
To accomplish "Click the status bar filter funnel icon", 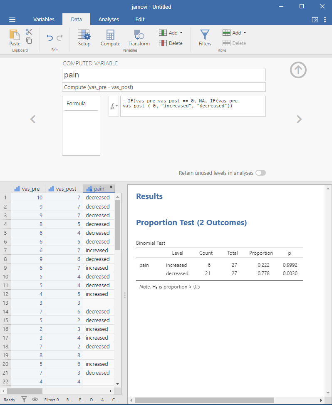I will click(x=24, y=400).
